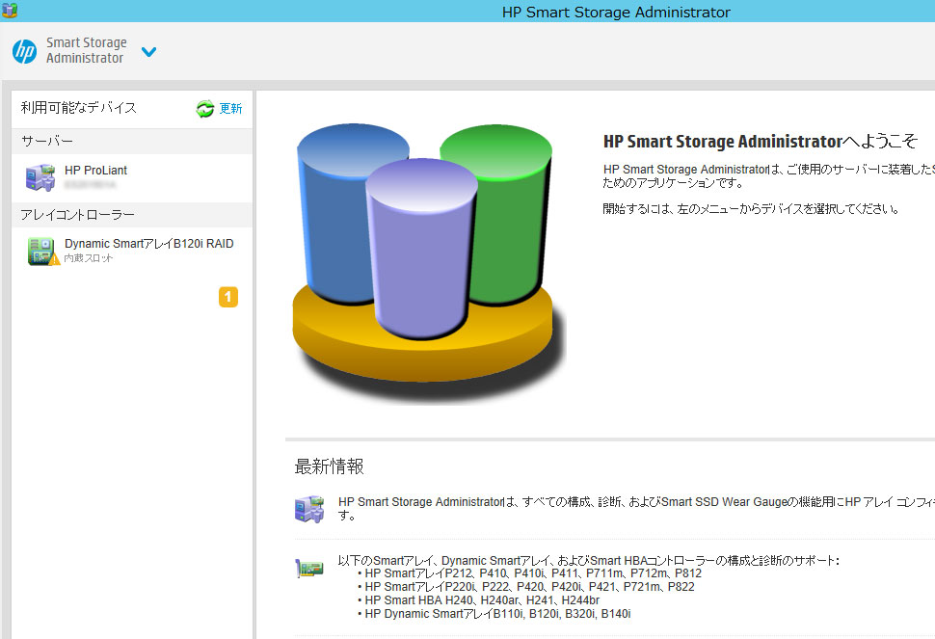Click the 利用可能なデバイス panel title
The image size is (935, 639).
point(79,108)
